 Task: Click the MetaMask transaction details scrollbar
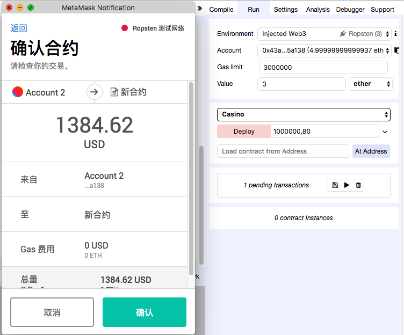pos(191,179)
